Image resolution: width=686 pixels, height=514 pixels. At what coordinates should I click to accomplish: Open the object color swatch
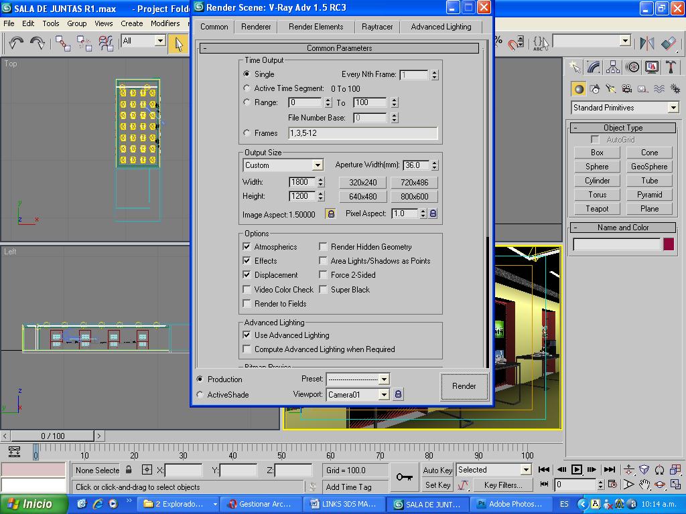(669, 244)
